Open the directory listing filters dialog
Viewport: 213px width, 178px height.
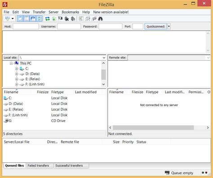(x=81, y=18)
